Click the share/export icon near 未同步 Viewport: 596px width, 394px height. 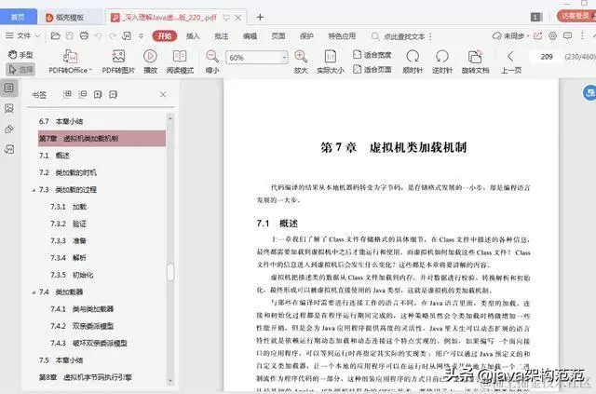click(538, 35)
